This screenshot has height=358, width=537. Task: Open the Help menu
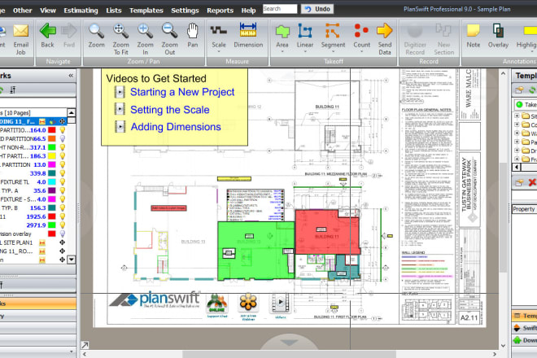[248, 11]
